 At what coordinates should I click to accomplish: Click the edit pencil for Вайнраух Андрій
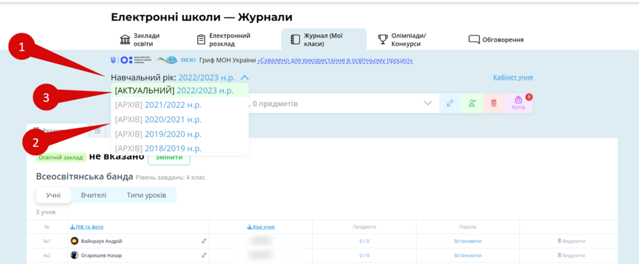pos(204,241)
